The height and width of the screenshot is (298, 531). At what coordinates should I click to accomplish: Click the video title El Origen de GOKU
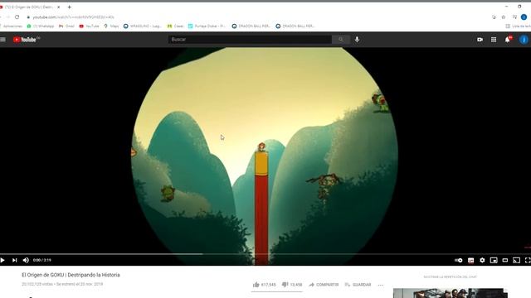tap(71, 275)
